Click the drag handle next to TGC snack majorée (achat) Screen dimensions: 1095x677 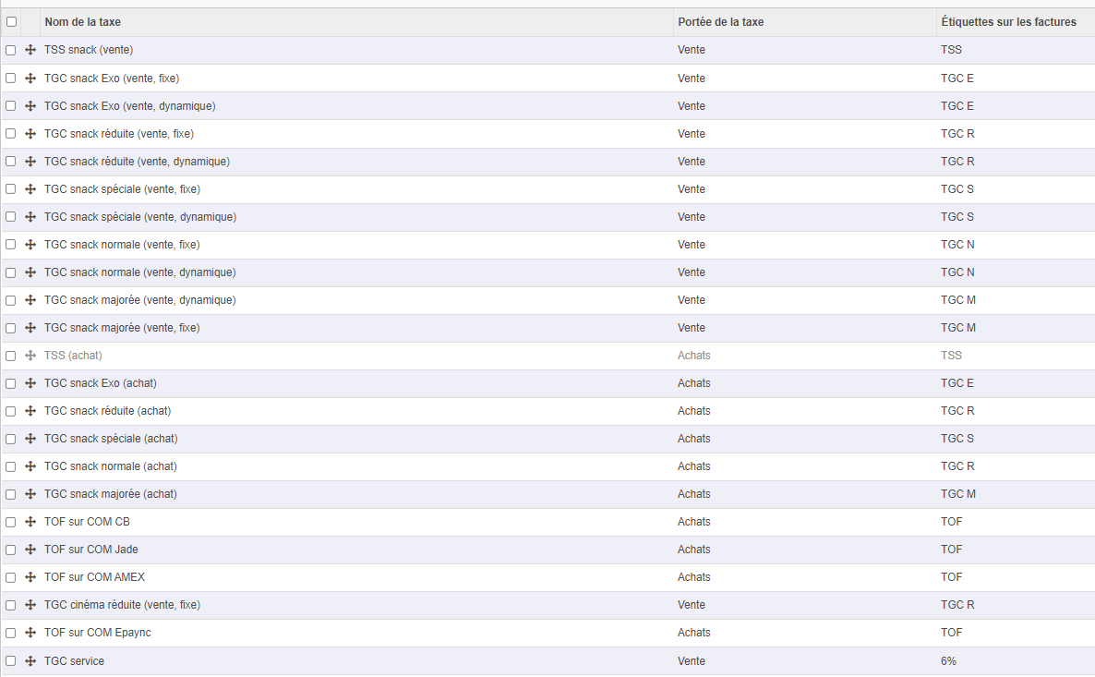click(30, 494)
